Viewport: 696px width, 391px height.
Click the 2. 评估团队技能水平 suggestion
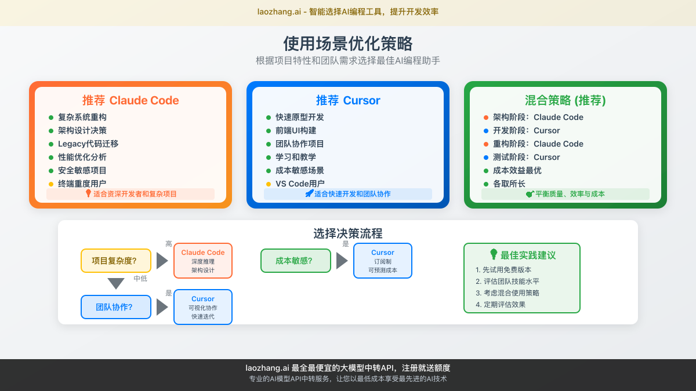[x=507, y=281]
